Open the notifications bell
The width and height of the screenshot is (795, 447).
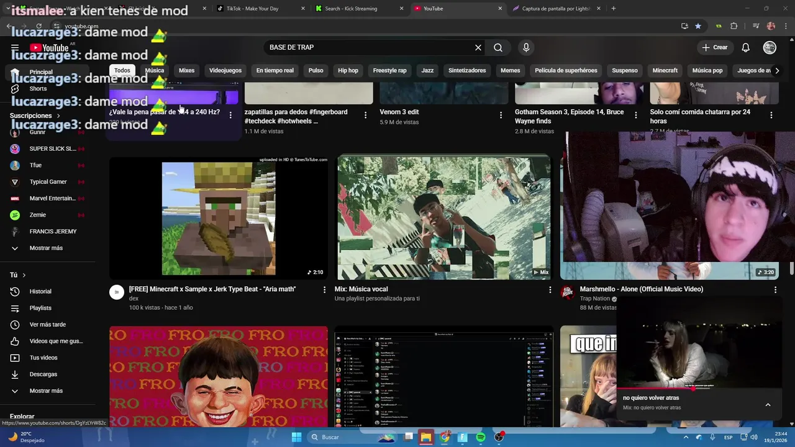point(746,48)
